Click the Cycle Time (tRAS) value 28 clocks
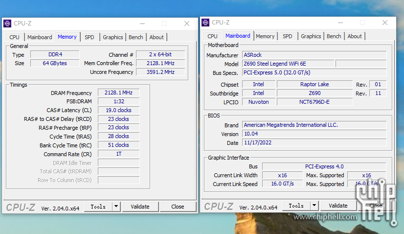Screen dimensions: 404x234 coord(118,136)
